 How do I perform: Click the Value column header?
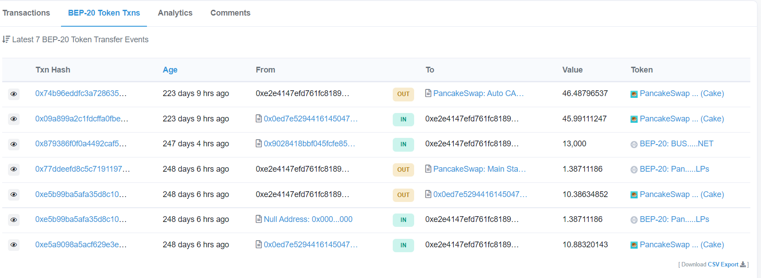coord(573,70)
